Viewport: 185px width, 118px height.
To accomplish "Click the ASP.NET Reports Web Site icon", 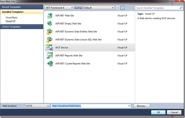I will [50, 56].
